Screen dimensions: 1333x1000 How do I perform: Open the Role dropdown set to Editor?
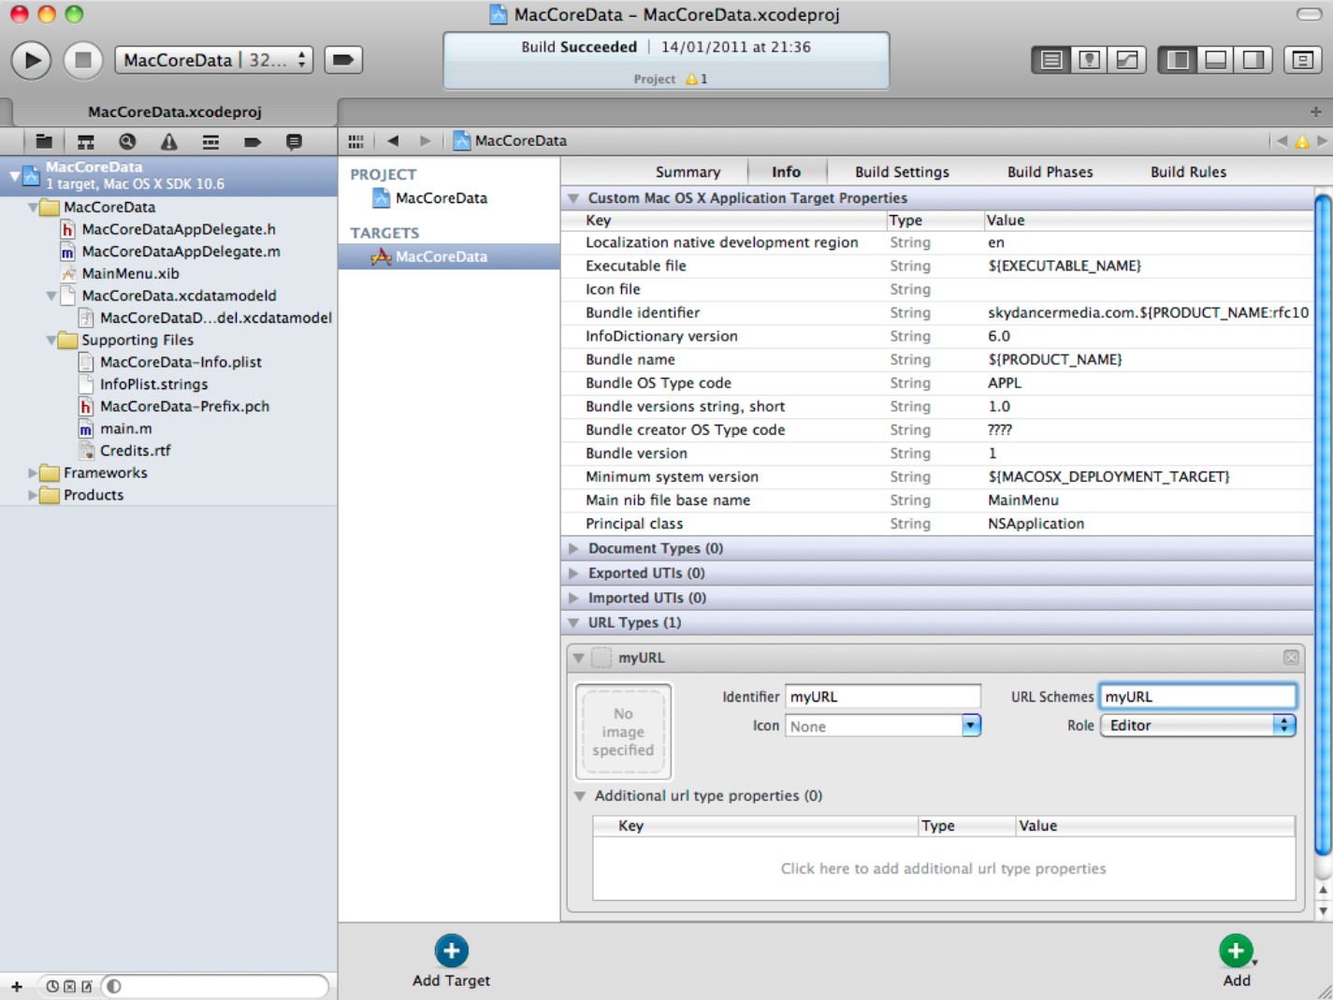tap(1197, 725)
